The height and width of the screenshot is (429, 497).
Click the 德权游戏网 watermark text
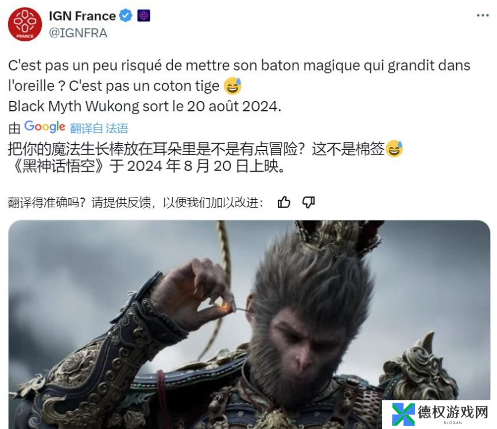453,412
